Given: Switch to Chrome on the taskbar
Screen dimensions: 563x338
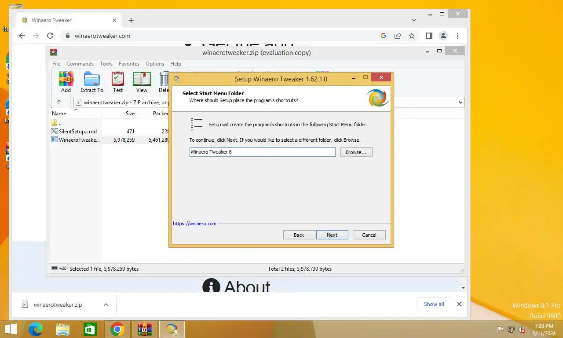Looking at the screenshot, I should (x=117, y=329).
